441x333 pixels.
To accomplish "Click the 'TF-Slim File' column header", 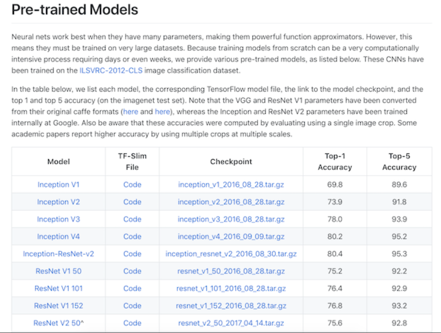I will coord(132,162).
